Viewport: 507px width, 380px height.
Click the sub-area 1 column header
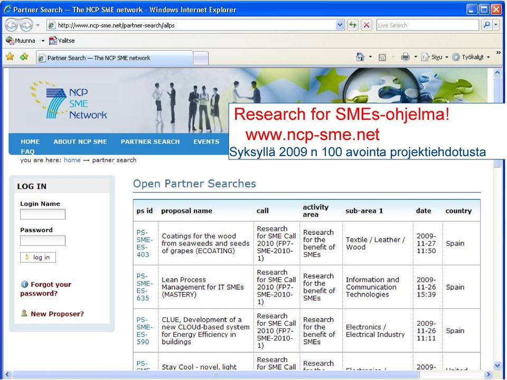pos(364,211)
